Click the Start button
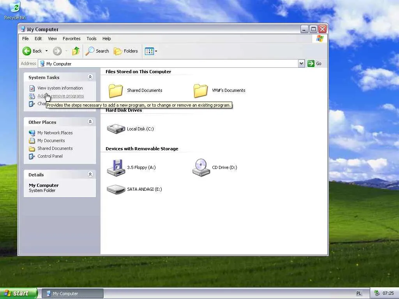The width and height of the screenshot is (399, 299). click(x=18, y=294)
